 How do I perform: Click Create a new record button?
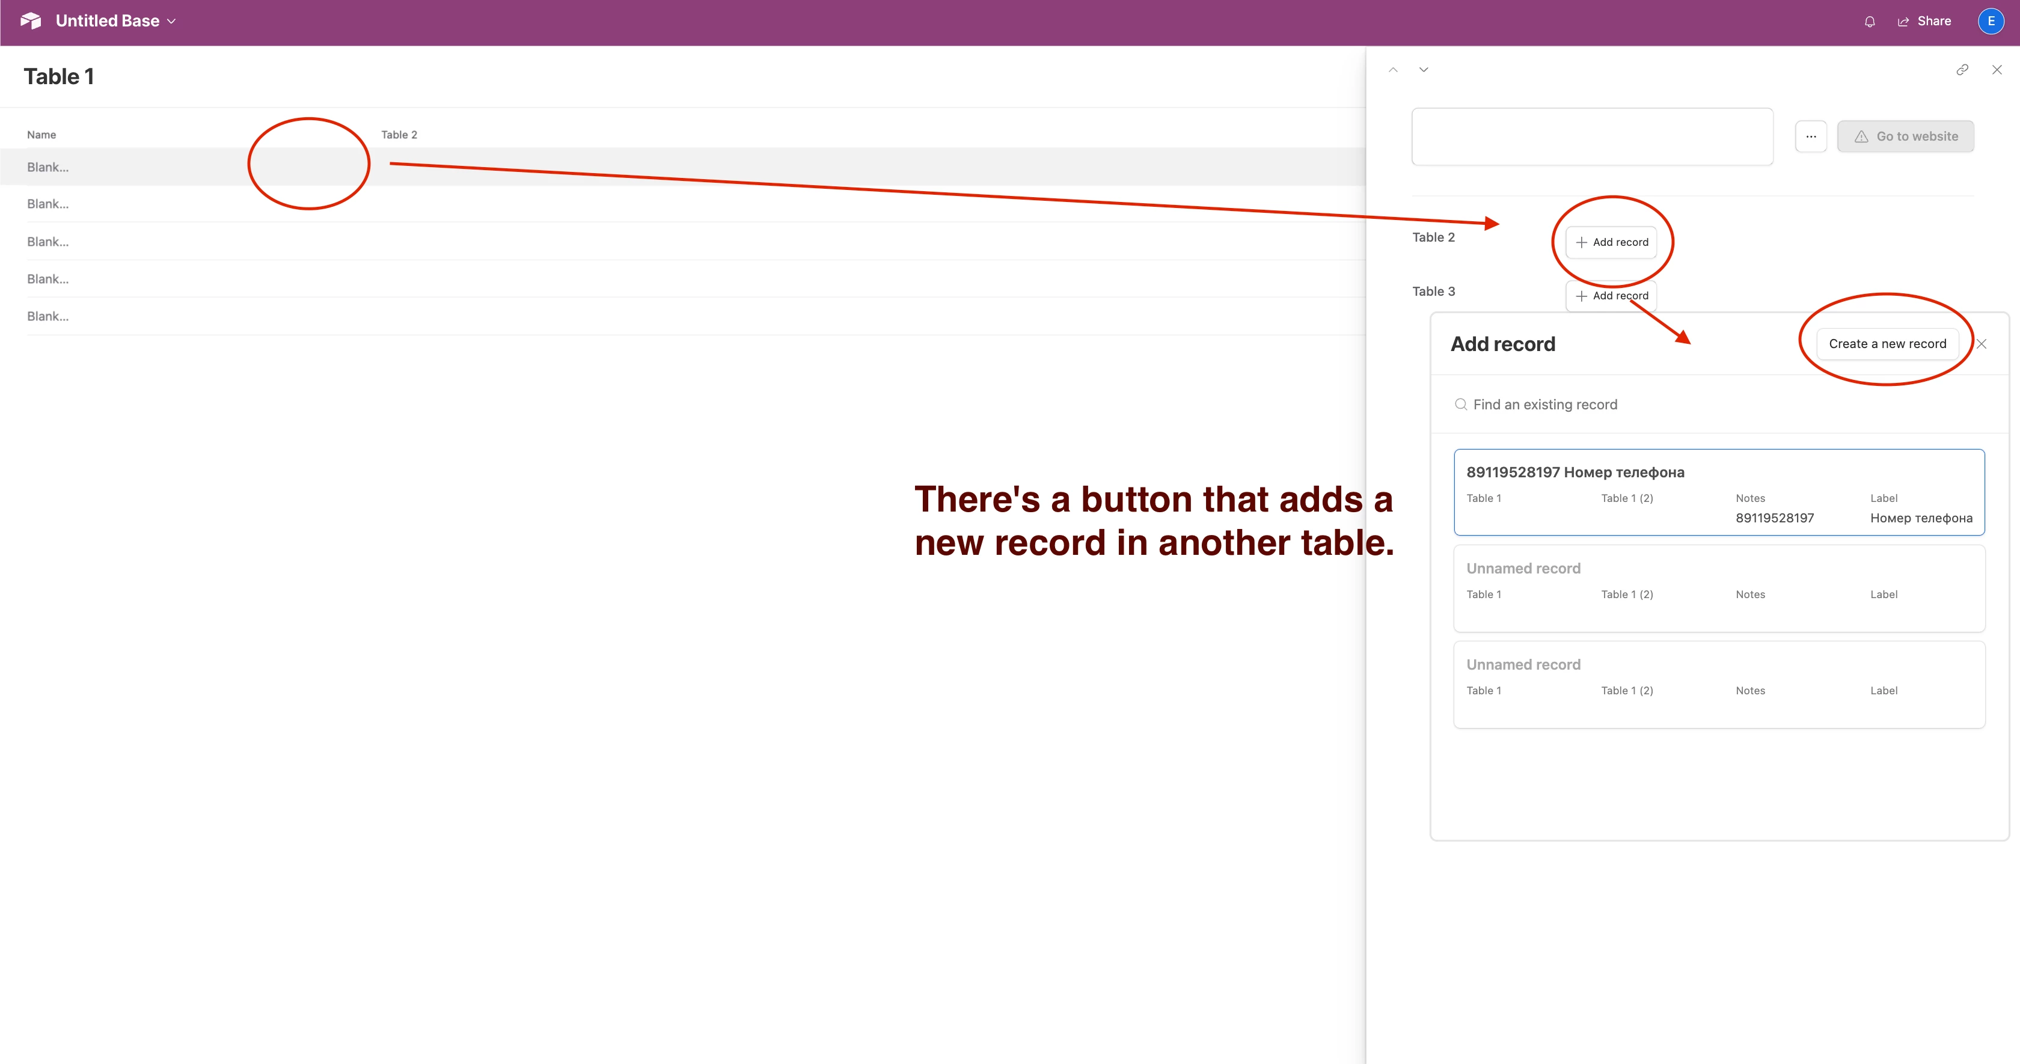click(1887, 344)
